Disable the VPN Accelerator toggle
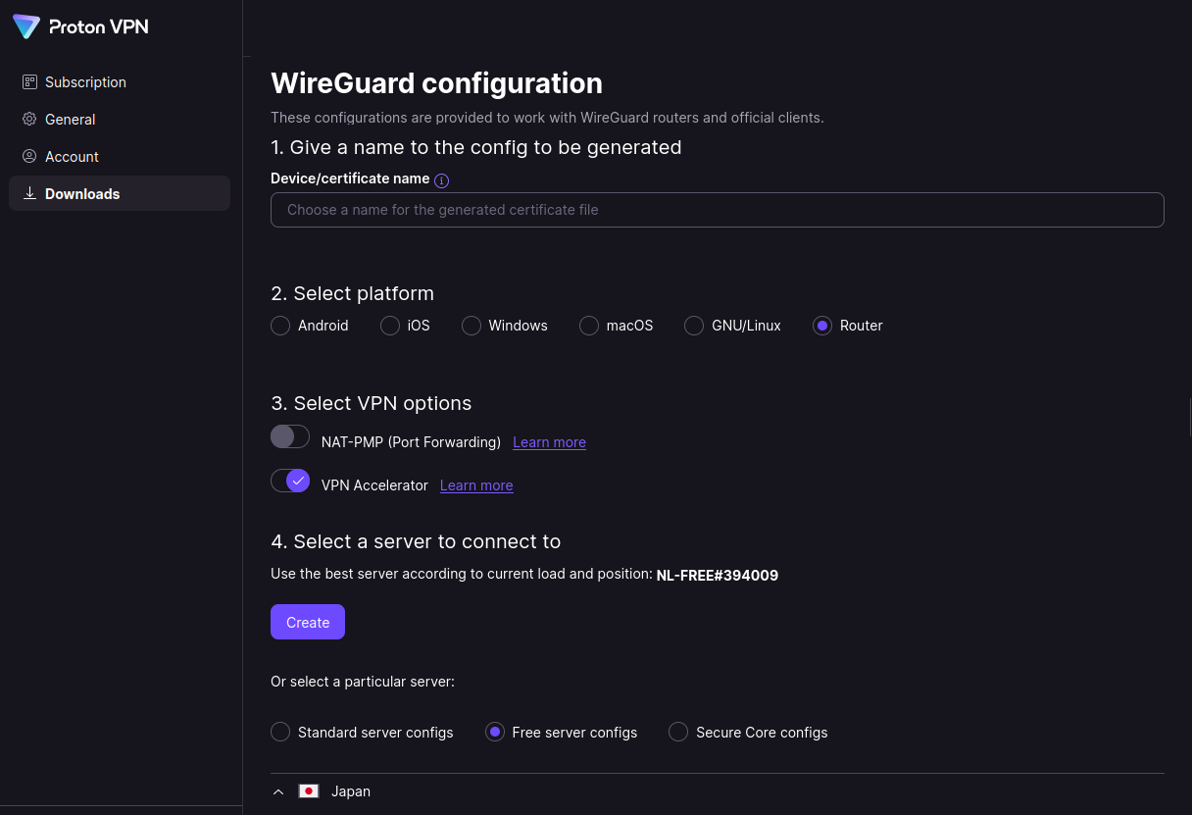 (x=290, y=481)
